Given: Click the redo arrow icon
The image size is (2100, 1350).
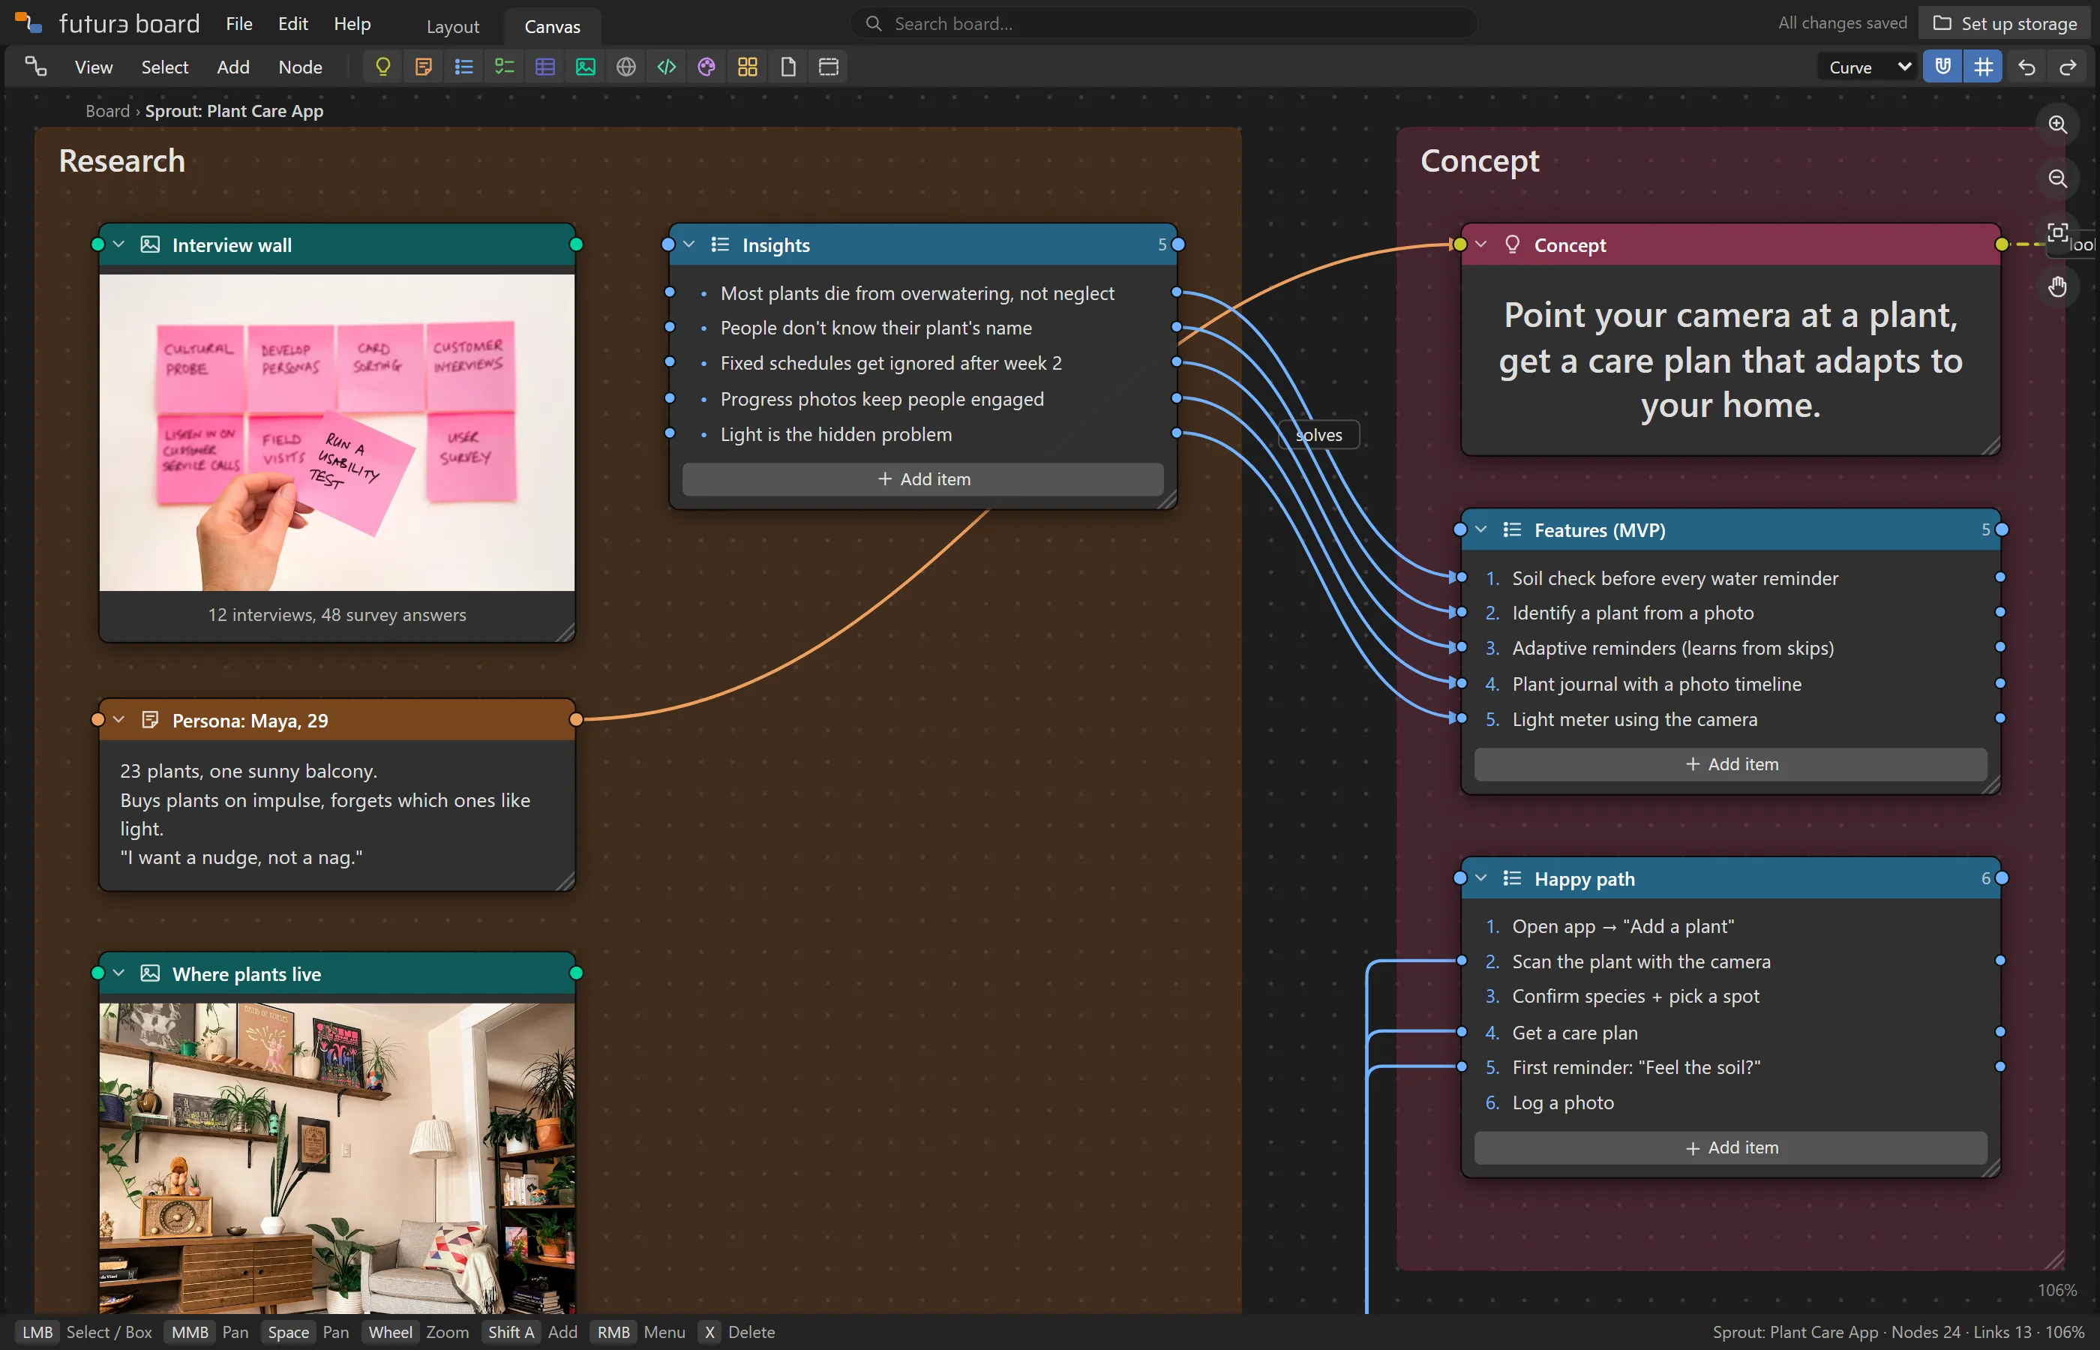Looking at the screenshot, I should (2068, 67).
